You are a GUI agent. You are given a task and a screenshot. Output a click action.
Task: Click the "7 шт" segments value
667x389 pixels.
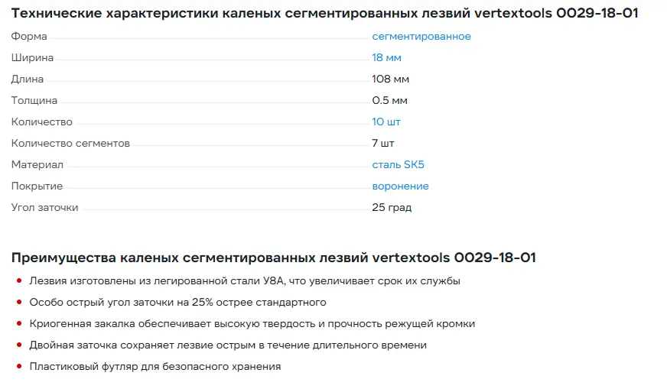(382, 144)
